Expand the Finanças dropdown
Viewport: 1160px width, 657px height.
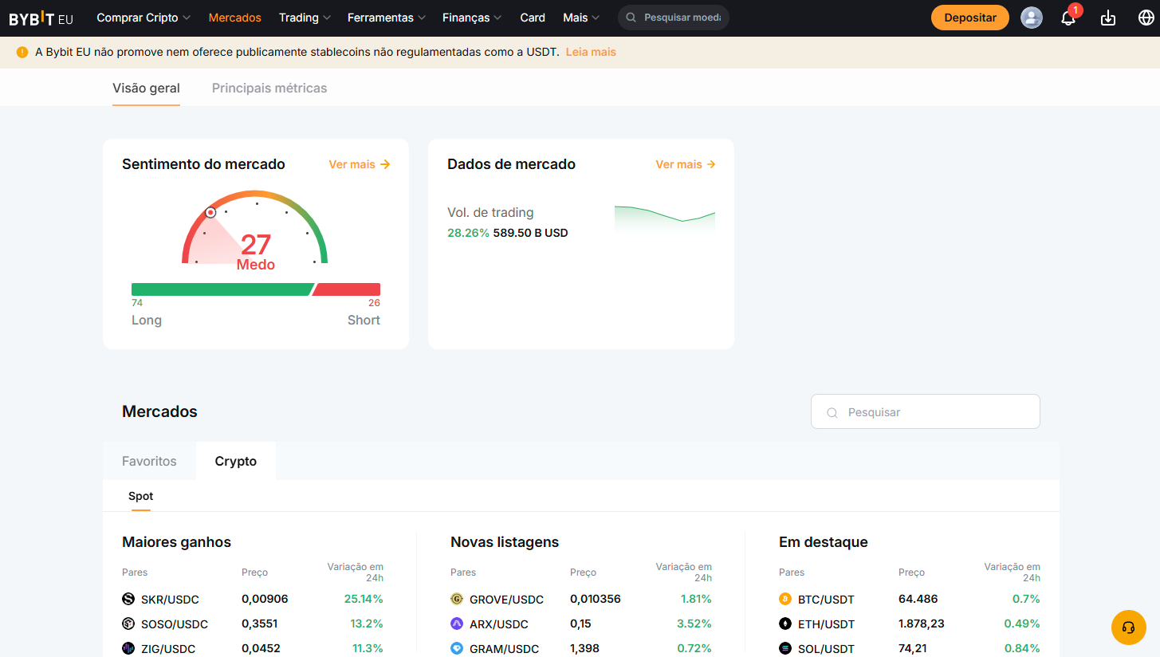point(472,18)
